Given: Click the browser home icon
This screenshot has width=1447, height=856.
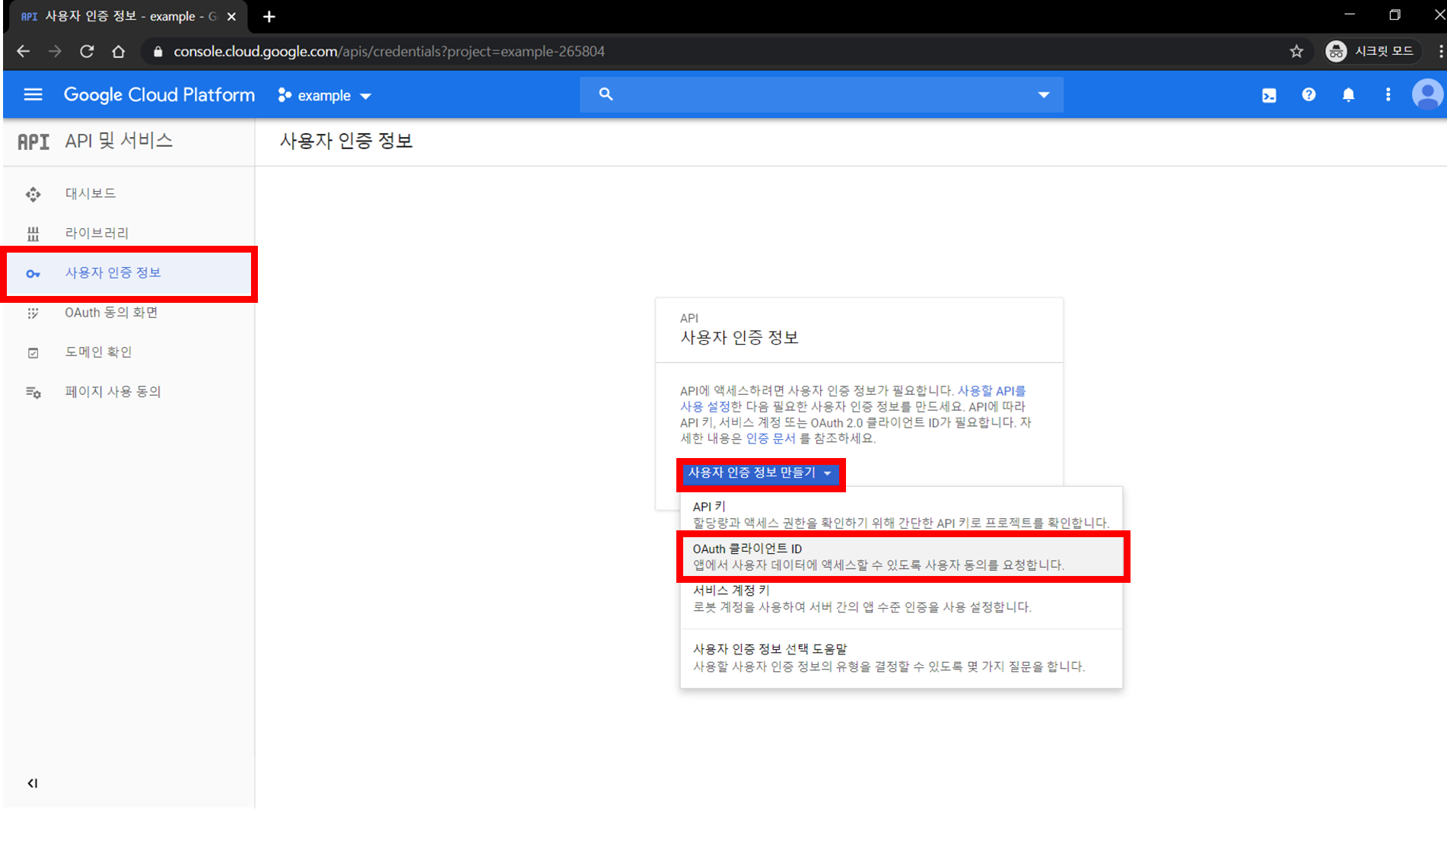Looking at the screenshot, I should (118, 52).
